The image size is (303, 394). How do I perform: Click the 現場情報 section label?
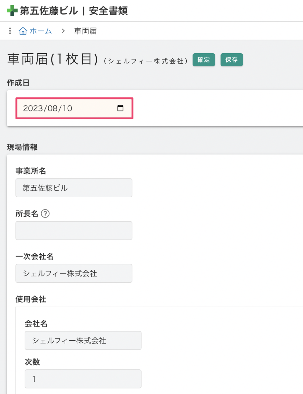(x=22, y=147)
